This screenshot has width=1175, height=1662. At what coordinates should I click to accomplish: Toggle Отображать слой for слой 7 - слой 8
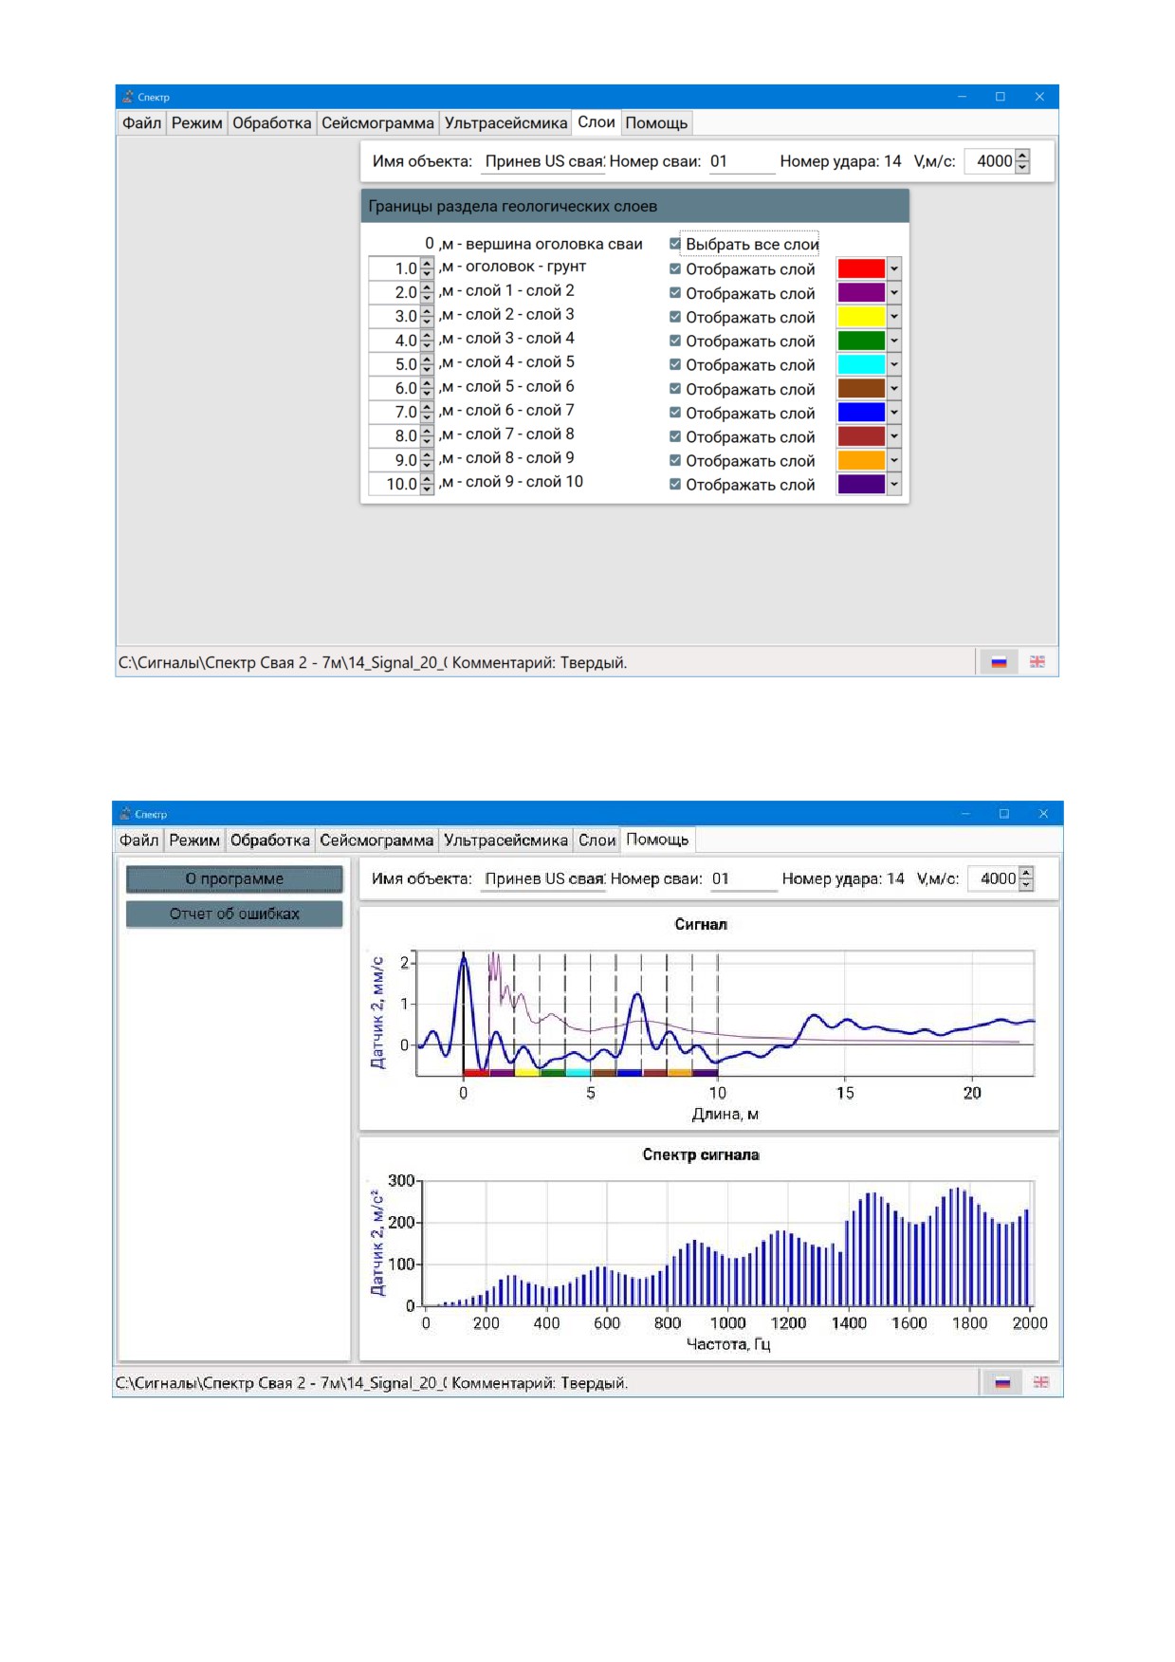pos(675,436)
